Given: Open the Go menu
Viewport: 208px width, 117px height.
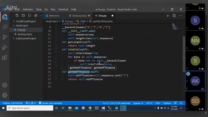Looking at the screenshot, I should pyautogui.click(x=46, y=9).
